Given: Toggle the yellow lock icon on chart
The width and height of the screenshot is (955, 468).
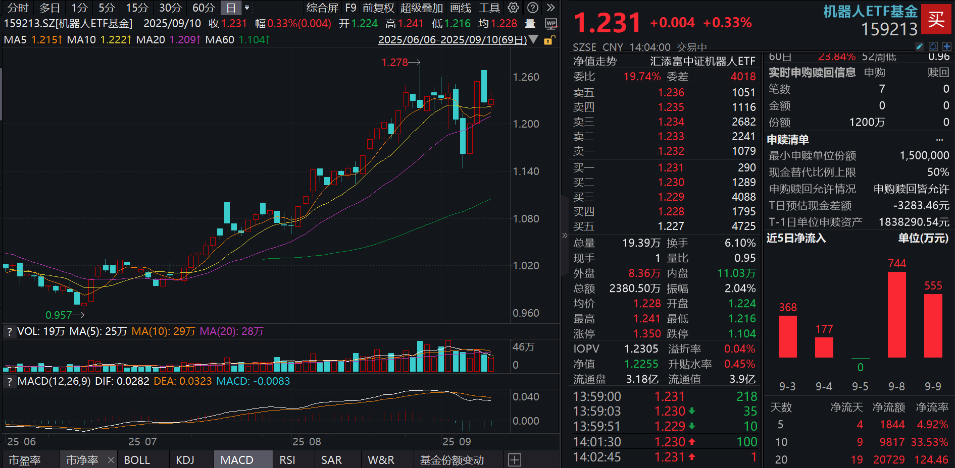Looking at the screenshot, I should click(x=549, y=40).
